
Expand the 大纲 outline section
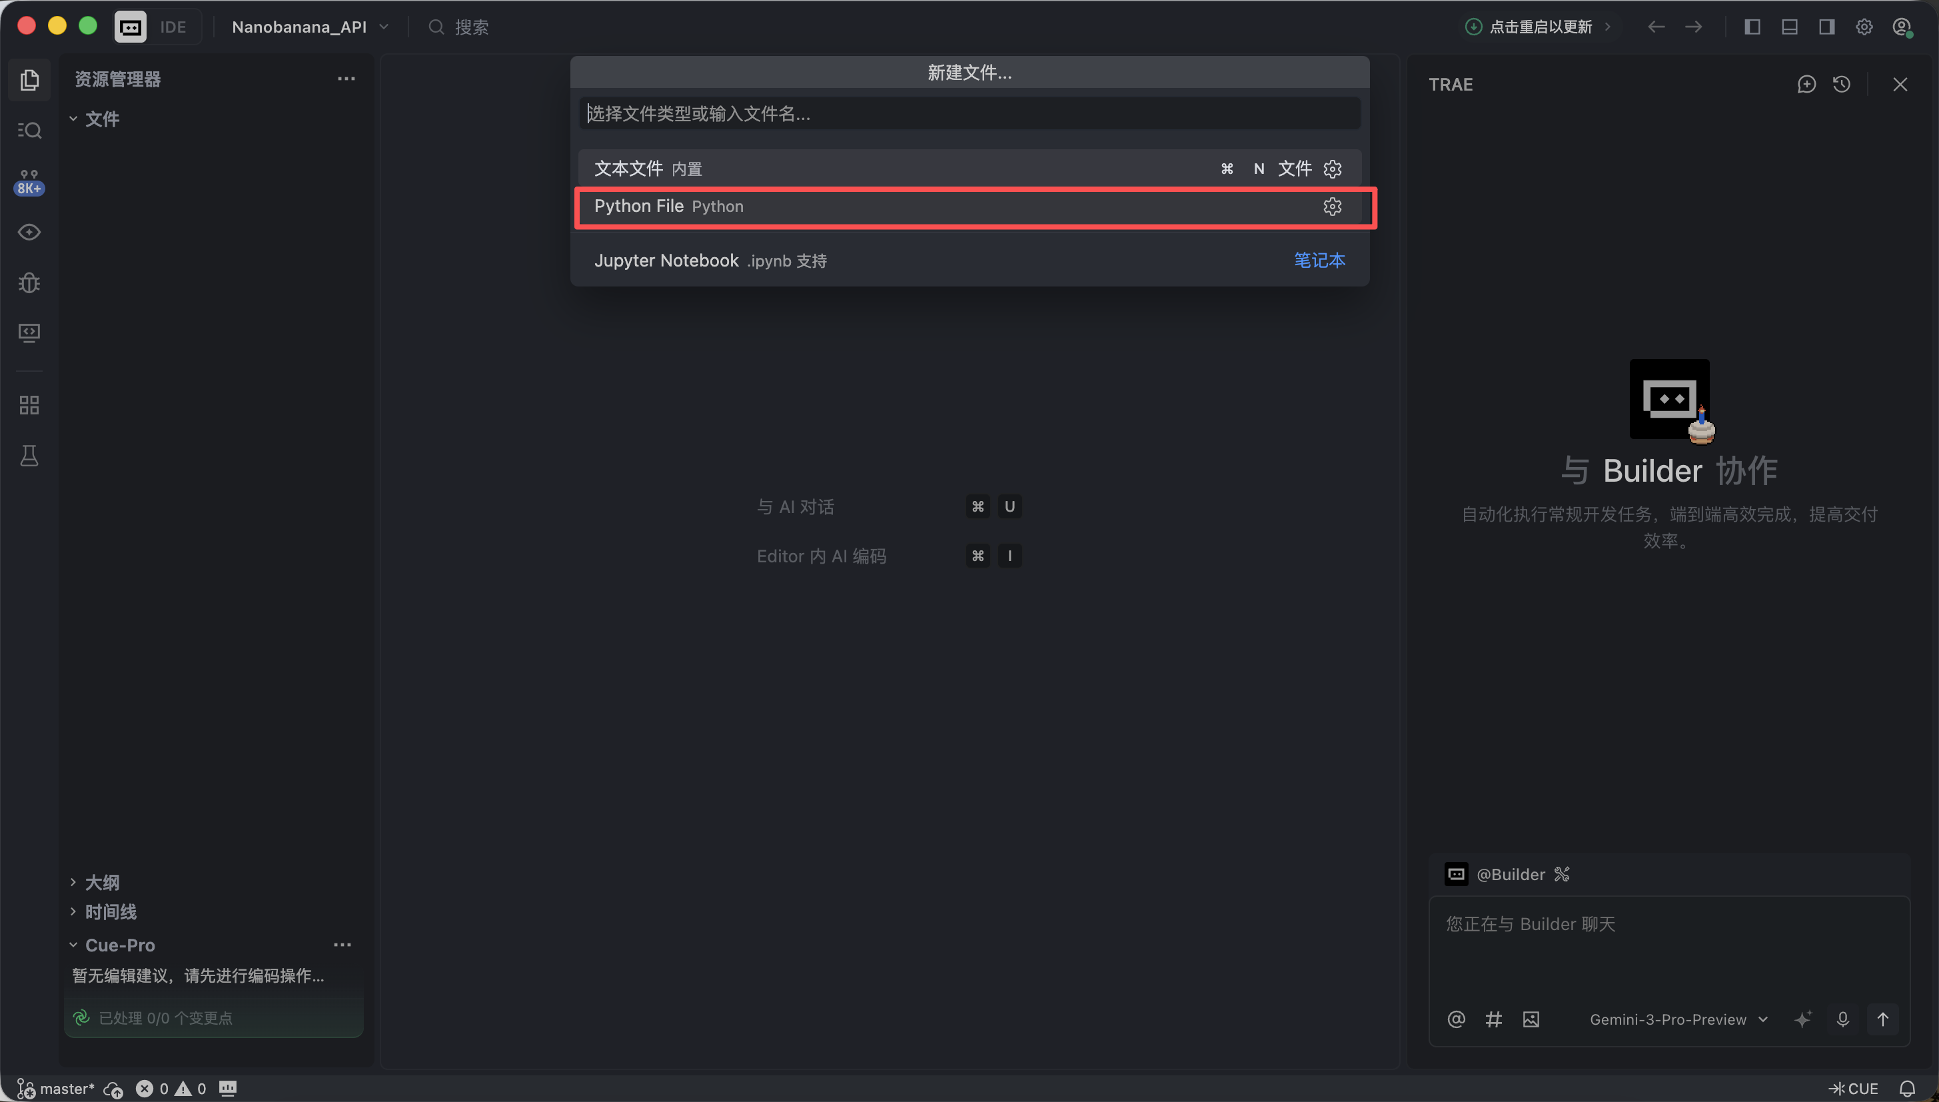(x=101, y=881)
